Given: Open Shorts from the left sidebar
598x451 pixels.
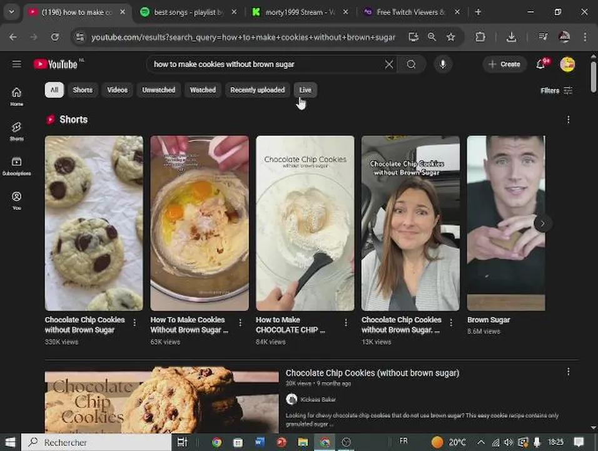Looking at the screenshot, I should click(17, 131).
